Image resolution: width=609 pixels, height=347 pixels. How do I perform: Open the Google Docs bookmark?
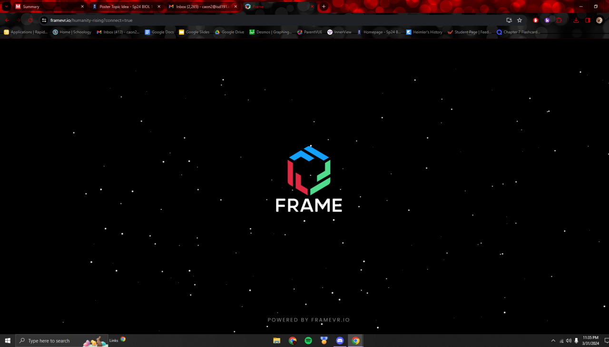click(x=159, y=32)
